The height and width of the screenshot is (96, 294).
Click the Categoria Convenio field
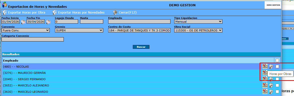pos(33,39)
